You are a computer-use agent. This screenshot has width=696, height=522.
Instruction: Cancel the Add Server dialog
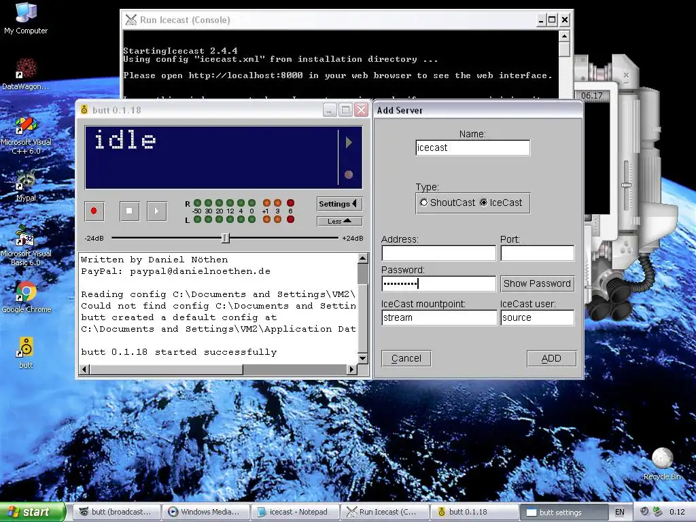click(406, 359)
